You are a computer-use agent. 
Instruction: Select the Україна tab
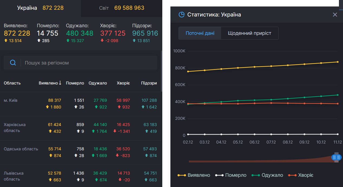click(40, 8)
